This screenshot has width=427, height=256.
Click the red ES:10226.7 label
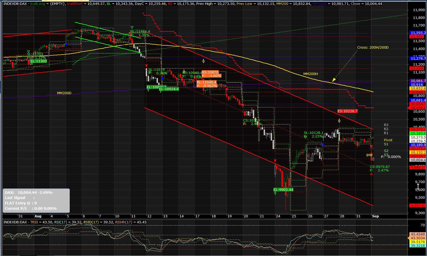[x=347, y=111]
